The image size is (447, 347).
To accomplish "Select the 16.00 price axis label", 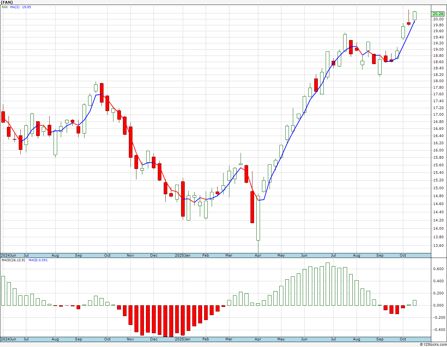I will click(438, 150).
